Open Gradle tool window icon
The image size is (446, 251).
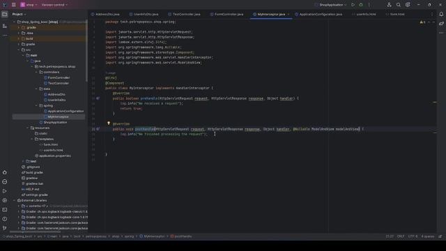pos(441,24)
